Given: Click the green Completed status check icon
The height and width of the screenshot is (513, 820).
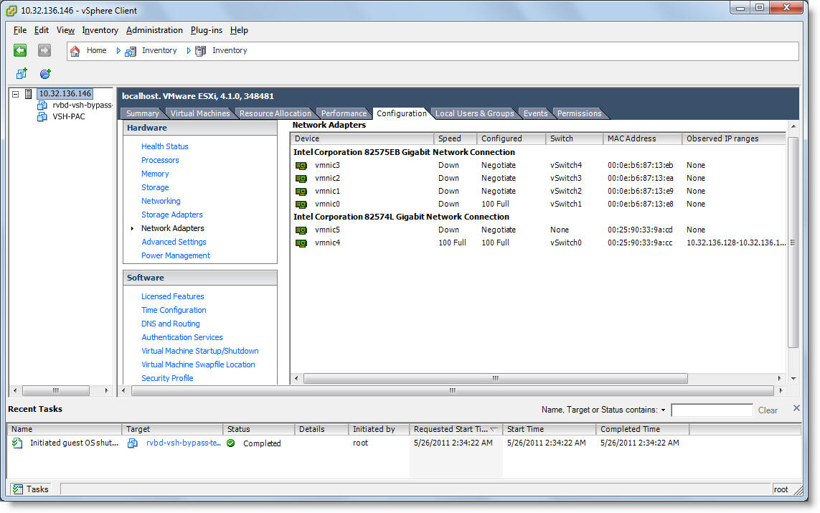Looking at the screenshot, I should 231,443.
